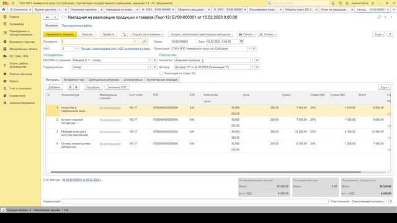Switch to Драгоценные материалы tab
This screenshot has height=223, width=397.
click(x=104, y=80)
